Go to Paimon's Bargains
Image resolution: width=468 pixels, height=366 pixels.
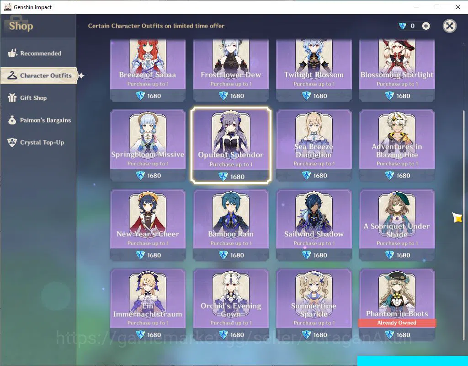(38, 120)
